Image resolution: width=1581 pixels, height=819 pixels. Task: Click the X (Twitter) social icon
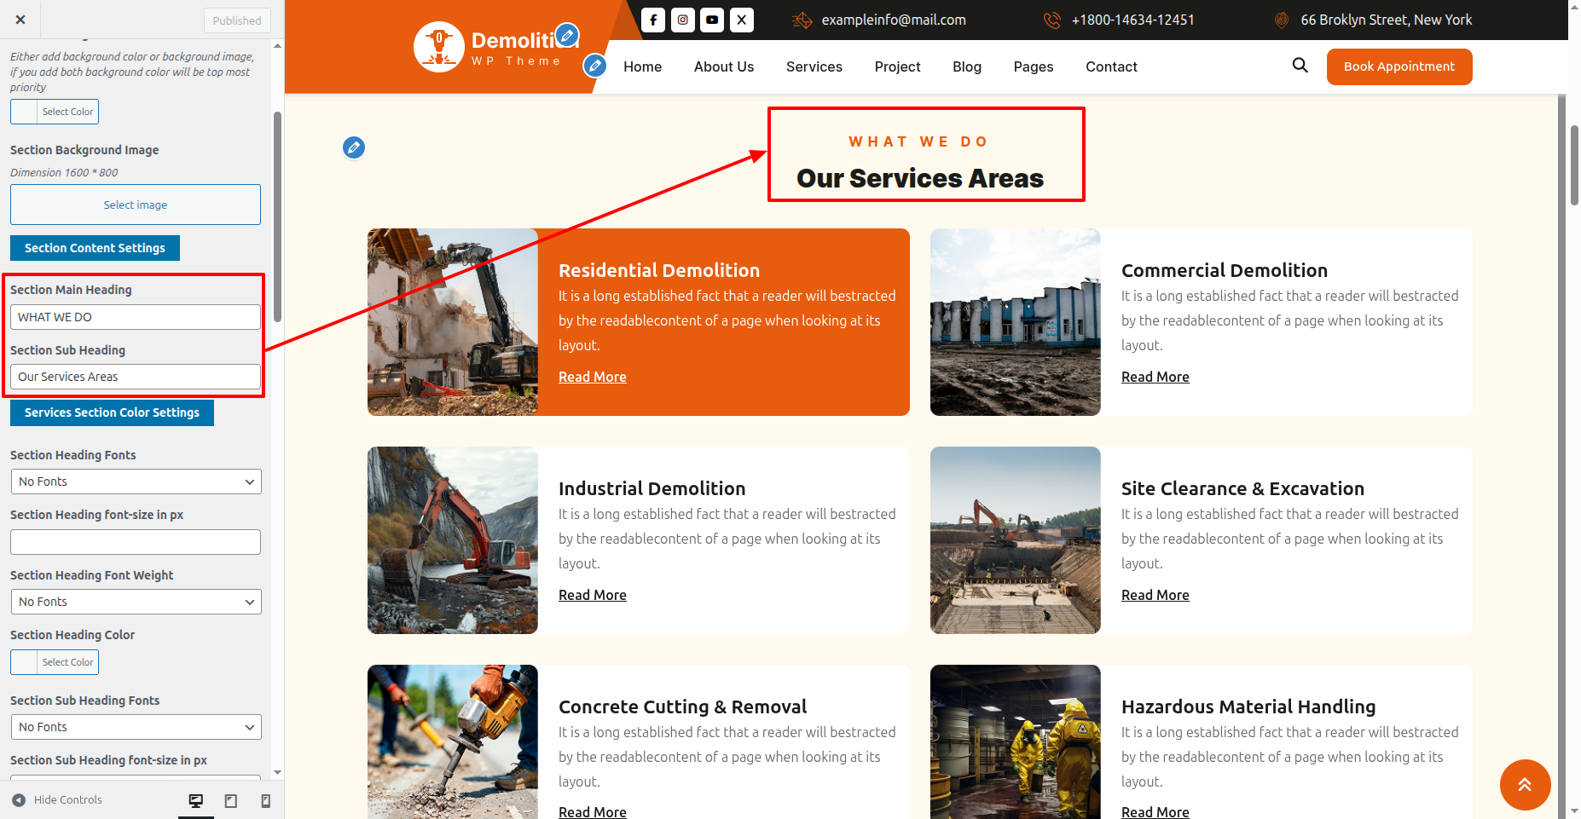pyautogui.click(x=742, y=20)
